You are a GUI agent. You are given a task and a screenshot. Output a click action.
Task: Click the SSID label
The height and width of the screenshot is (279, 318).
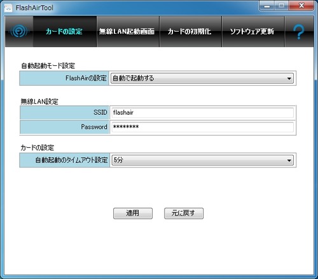tap(100, 112)
